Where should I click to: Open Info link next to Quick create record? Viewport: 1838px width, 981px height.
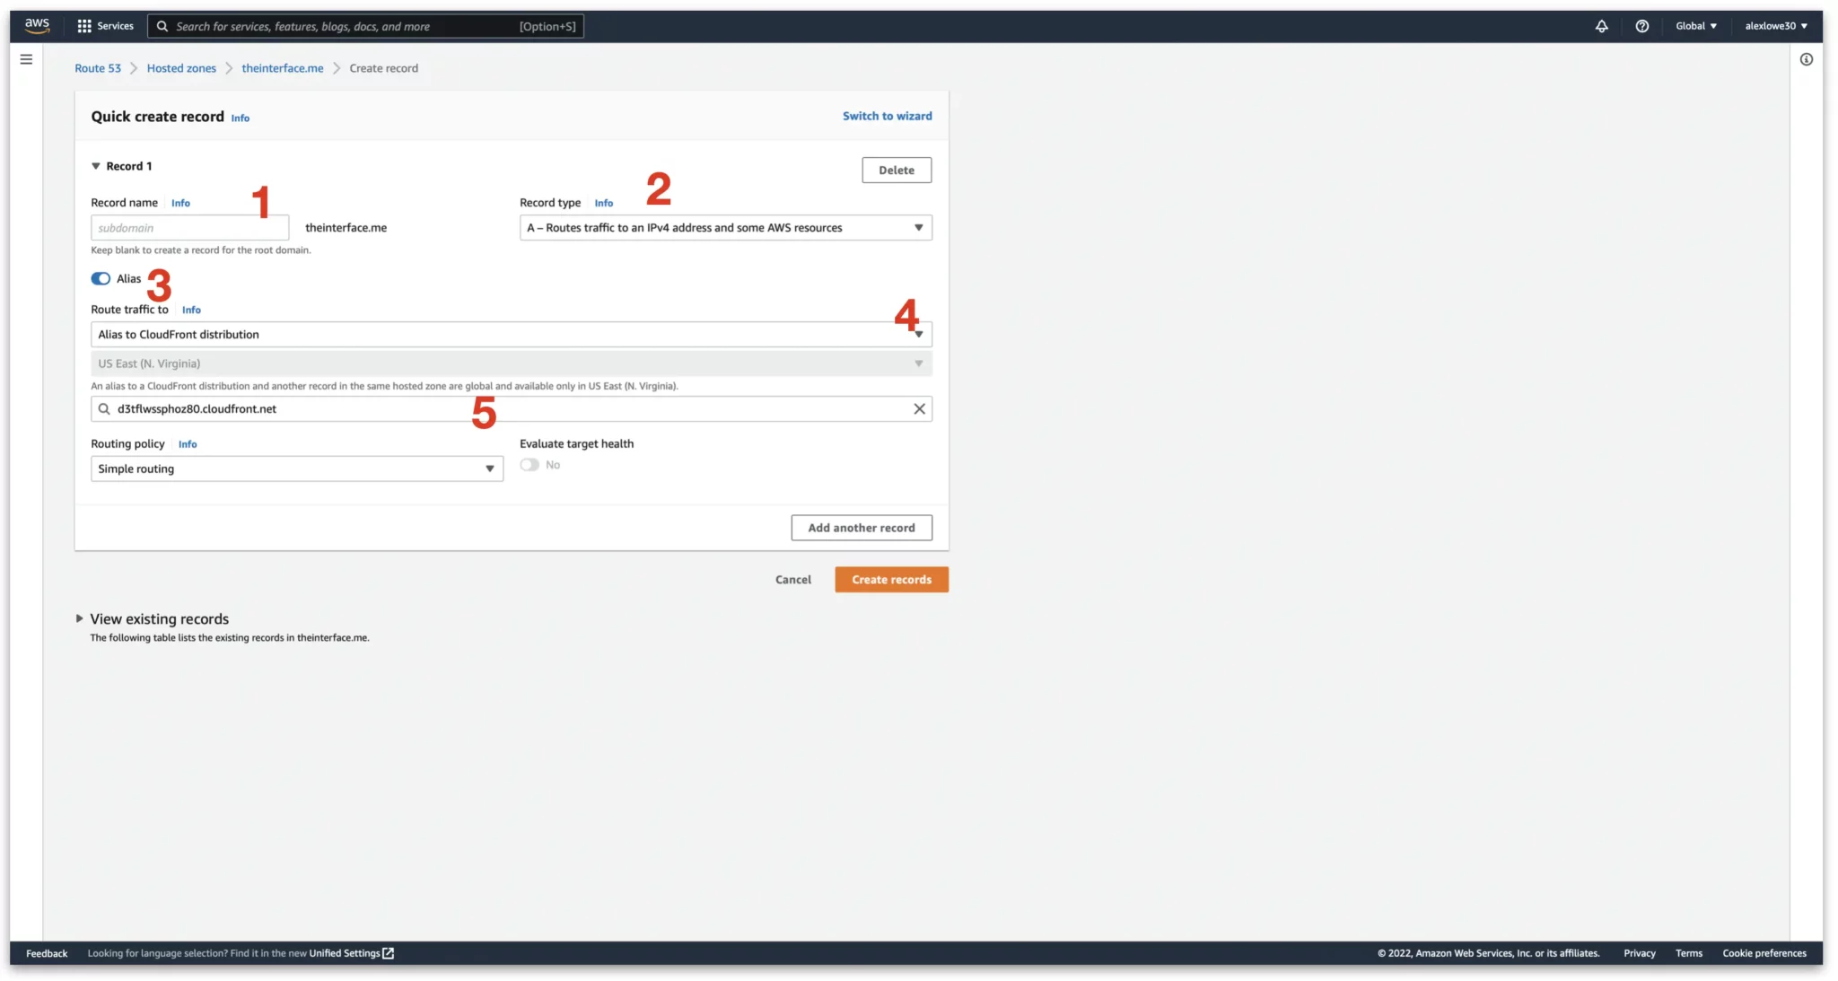pyautogui.click(x=241, y=118)
